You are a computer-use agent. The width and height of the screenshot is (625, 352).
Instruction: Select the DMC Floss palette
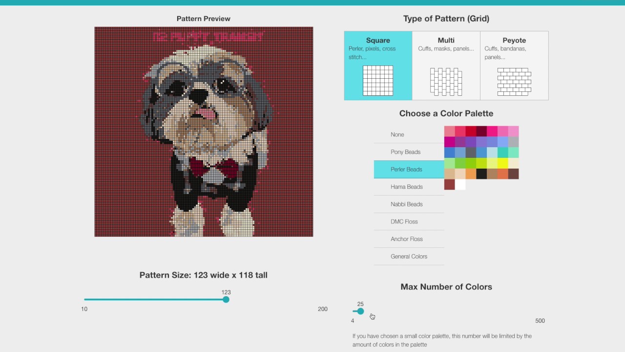coord(404,221)
